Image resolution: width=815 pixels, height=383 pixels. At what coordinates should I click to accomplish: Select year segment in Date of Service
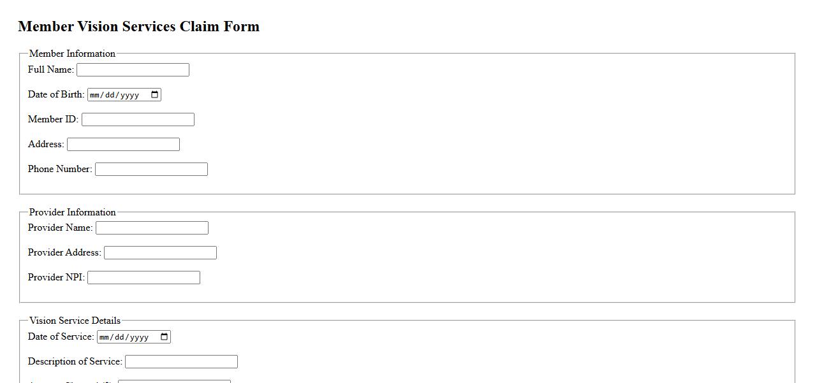tap(138, 338)
